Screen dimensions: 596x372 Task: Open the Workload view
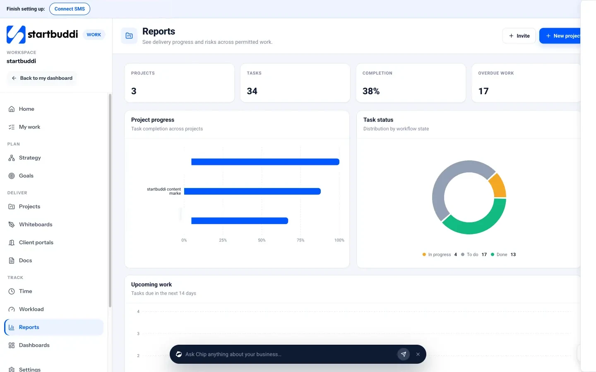(54, 310)
